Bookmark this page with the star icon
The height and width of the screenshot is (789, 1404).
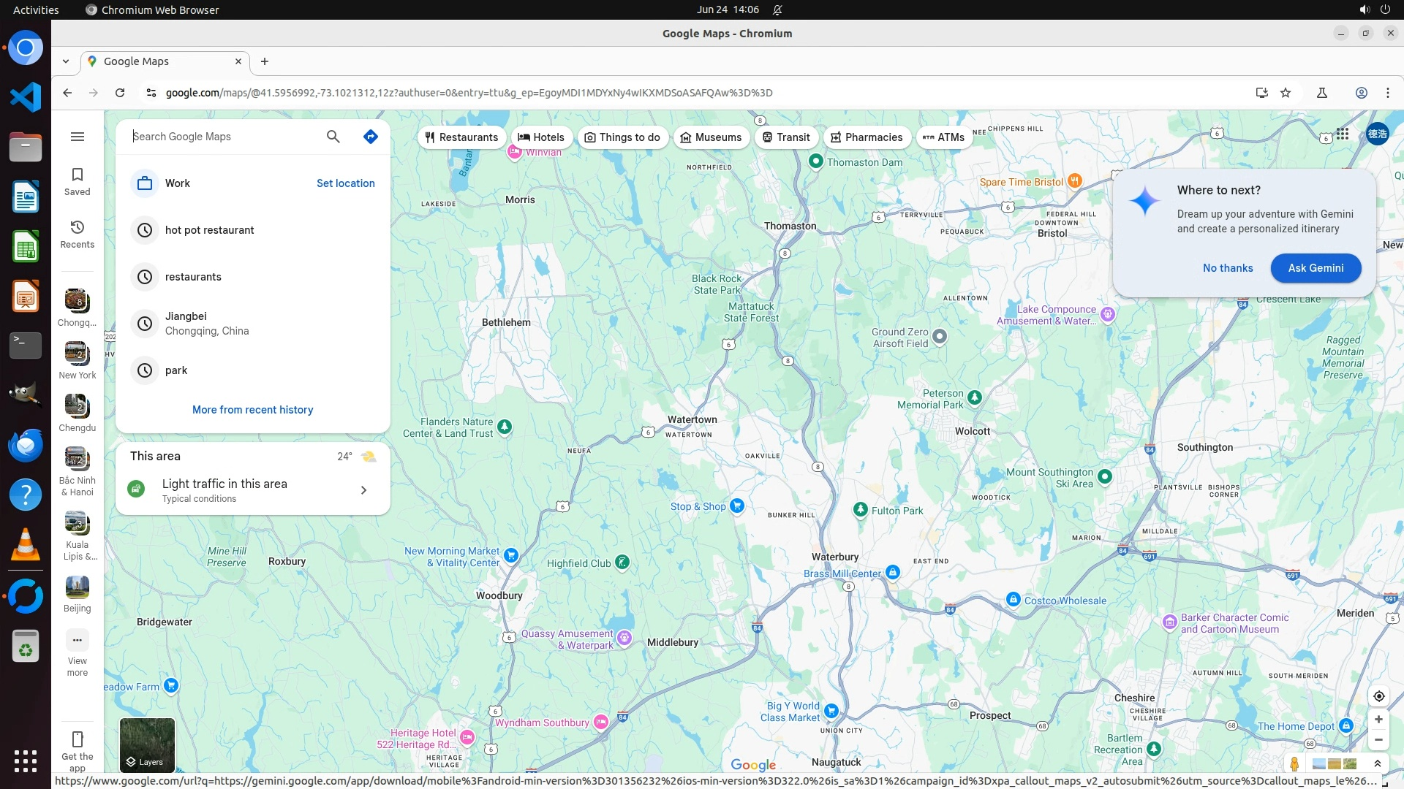(1286, 93)
